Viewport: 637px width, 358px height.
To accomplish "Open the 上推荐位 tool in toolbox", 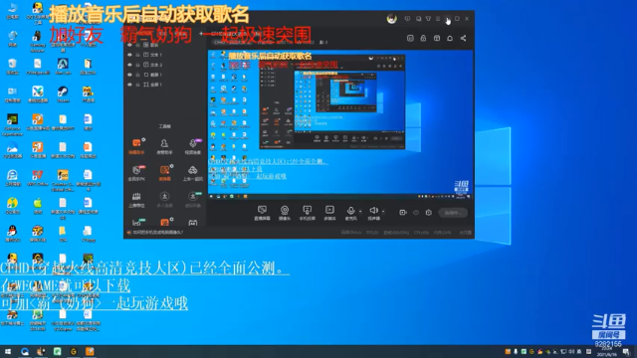I will 136,200.
